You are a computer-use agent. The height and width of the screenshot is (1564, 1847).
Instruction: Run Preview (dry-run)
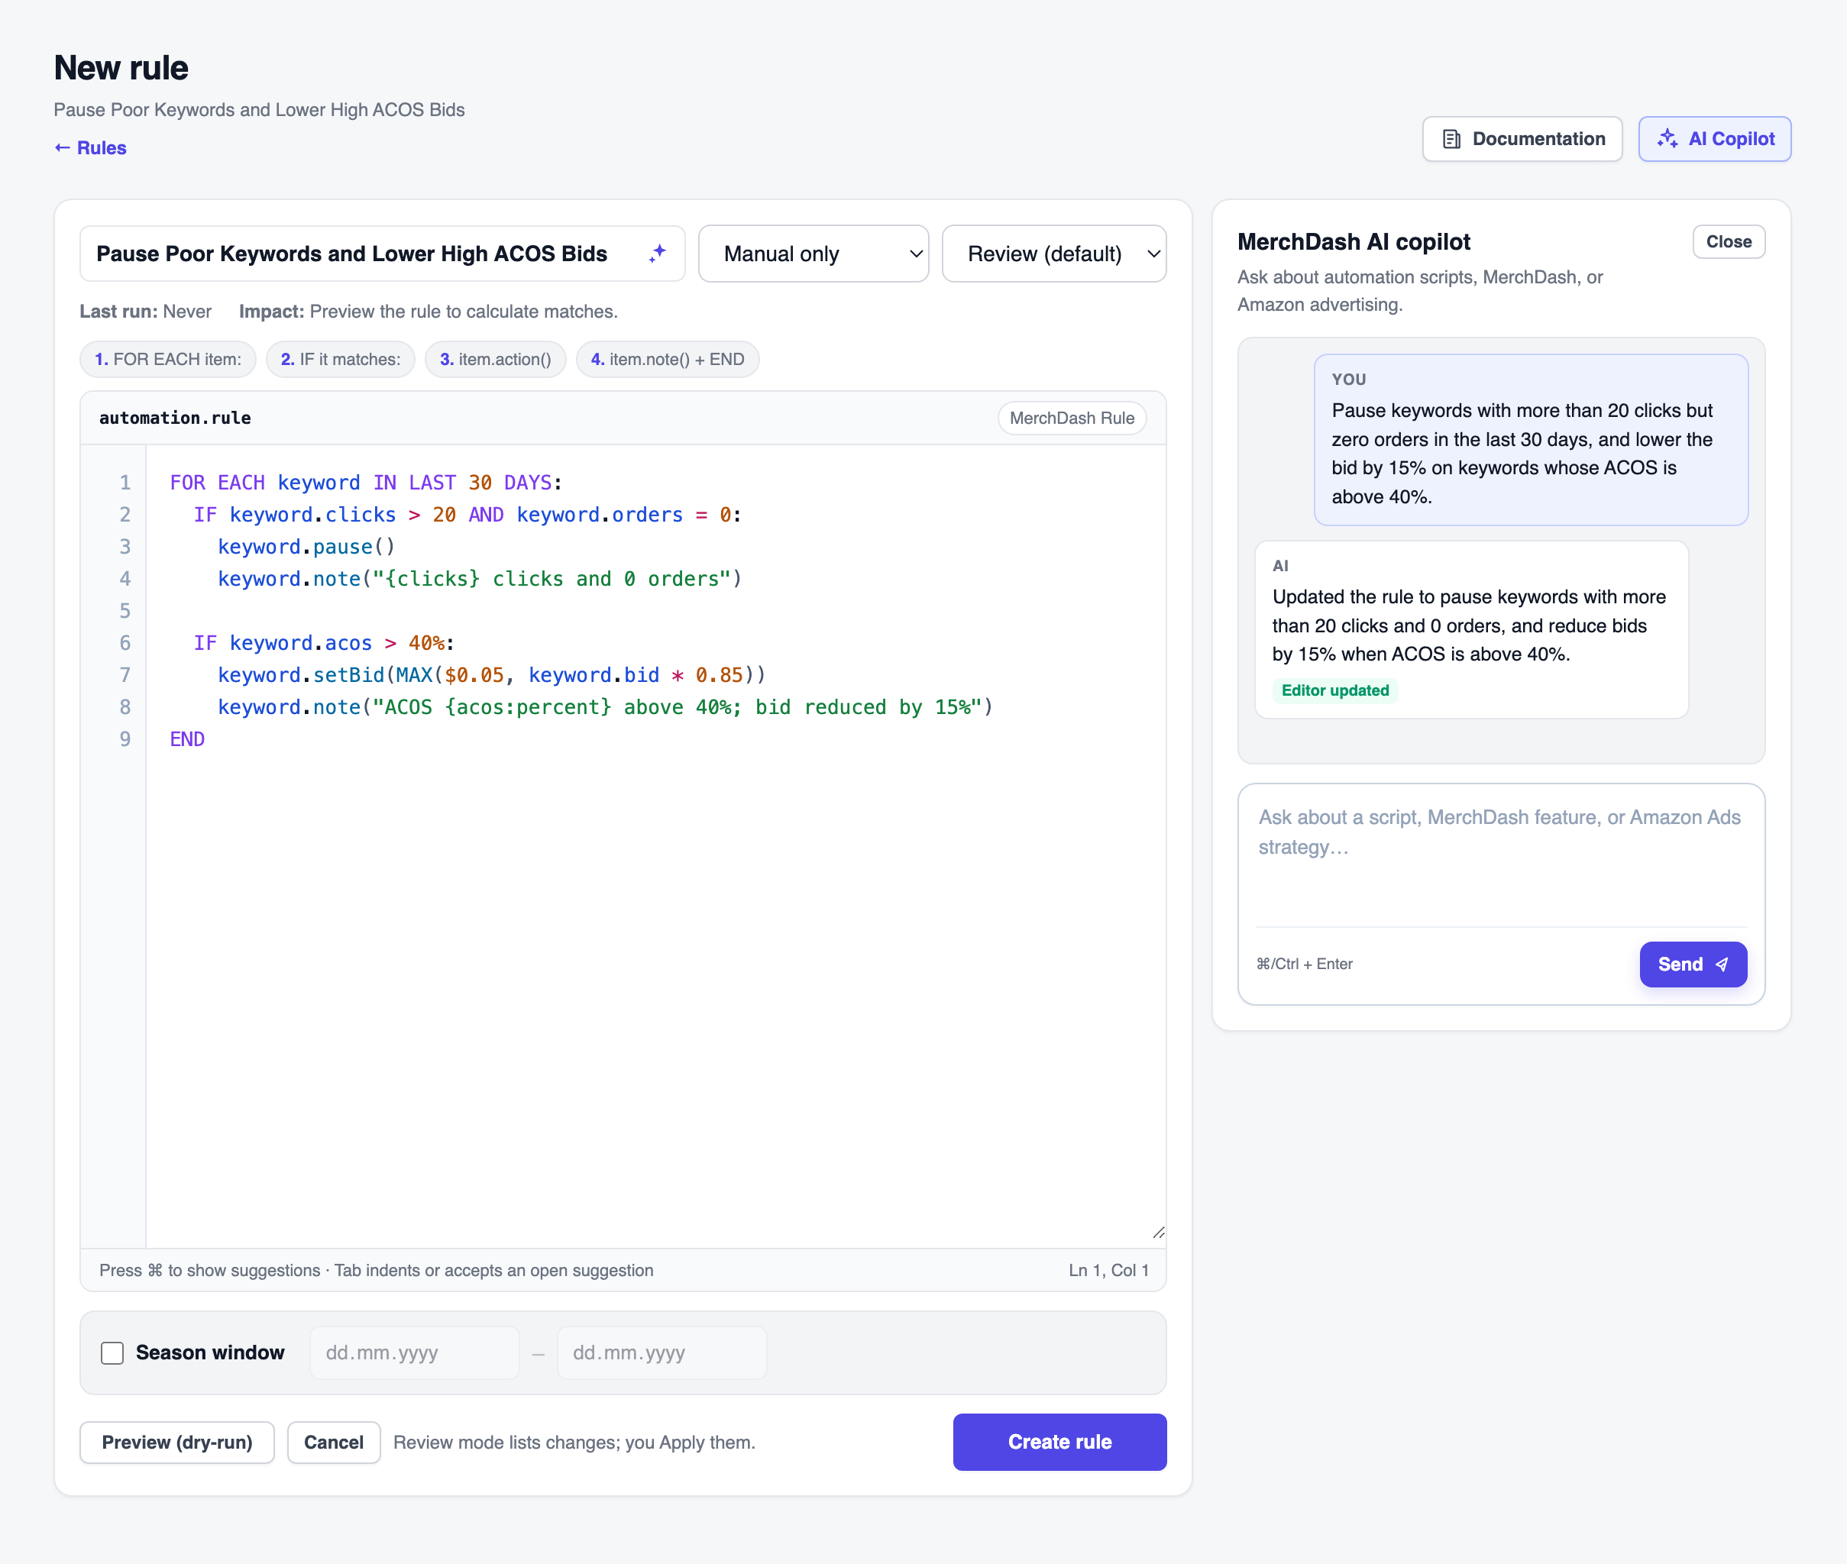[177, 1443]
